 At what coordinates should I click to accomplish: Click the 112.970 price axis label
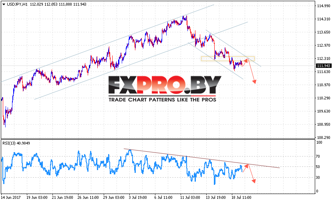(x=324, y=46)
